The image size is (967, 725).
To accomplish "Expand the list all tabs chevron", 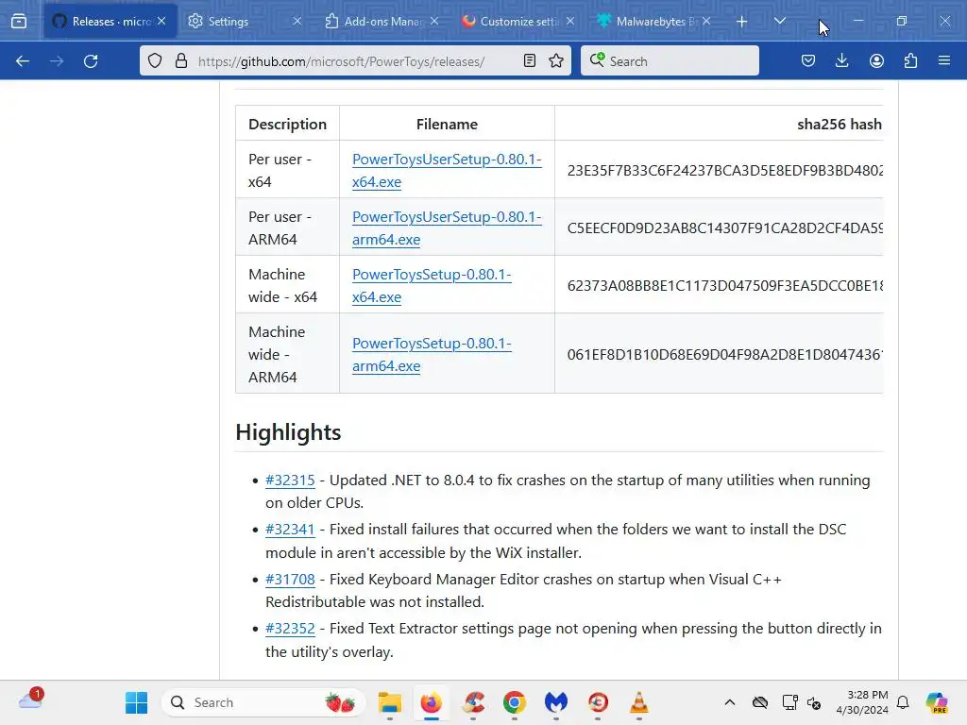I will coord(779,22).
